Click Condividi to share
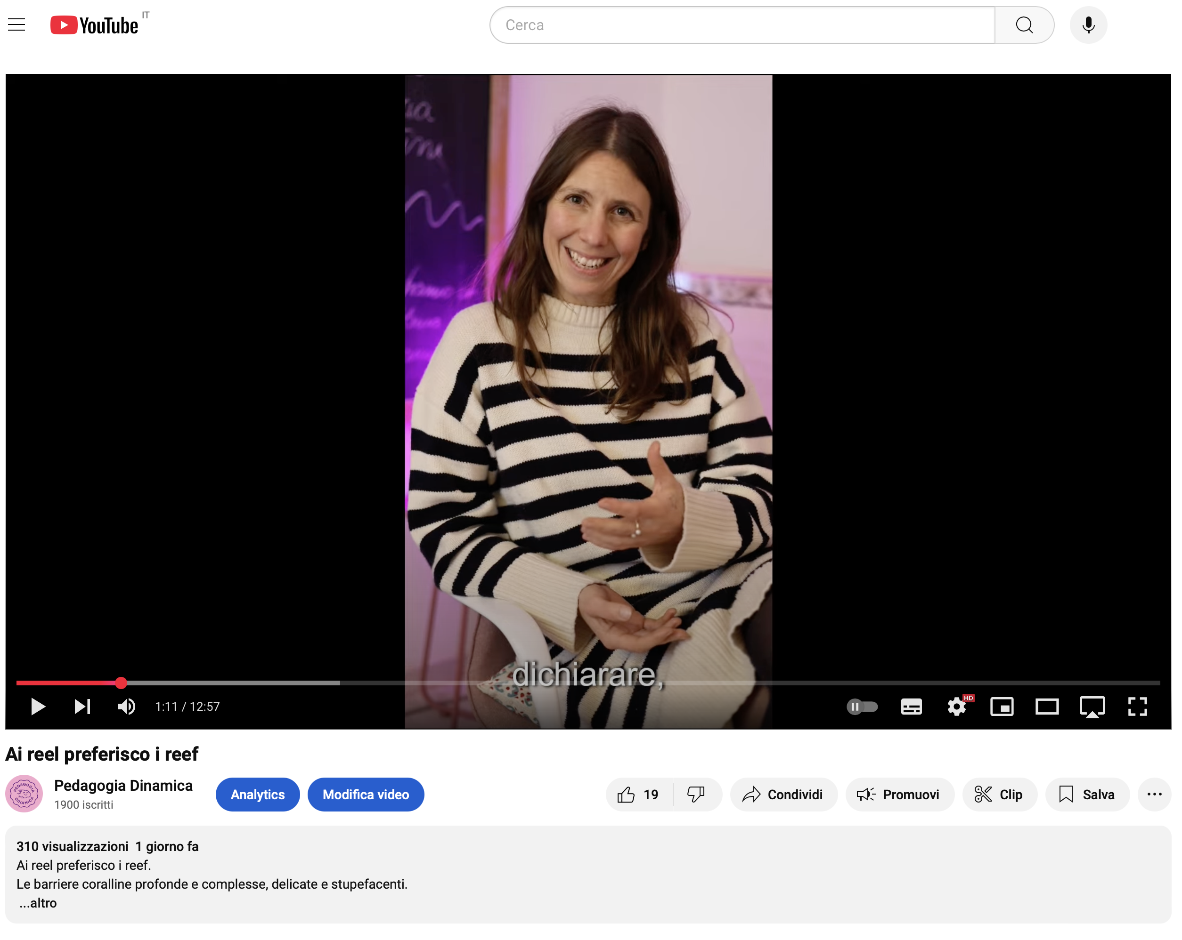This screenshot has width=1182, height=940. point(783,794)
